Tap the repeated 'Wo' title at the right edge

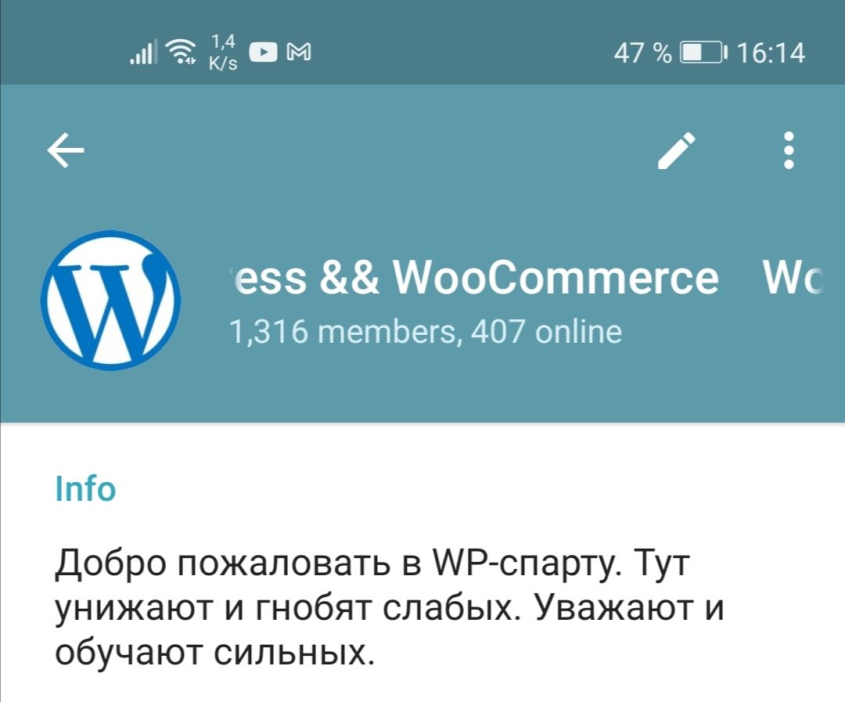792,277
